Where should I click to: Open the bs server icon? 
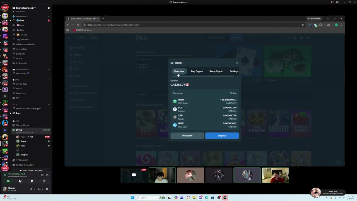pos(5,96)
